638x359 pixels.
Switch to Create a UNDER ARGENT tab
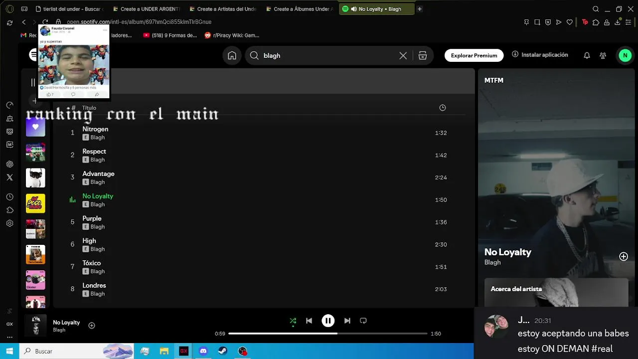pyautogui.click(x=146, y=9)
